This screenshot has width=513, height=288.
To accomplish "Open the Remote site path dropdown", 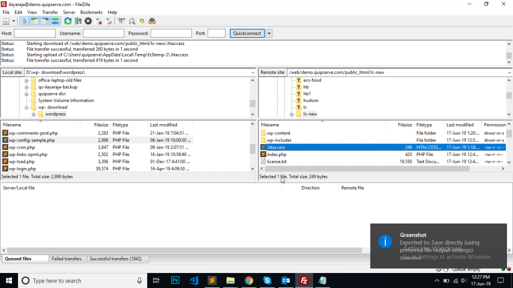I will [x=509, y=72].
